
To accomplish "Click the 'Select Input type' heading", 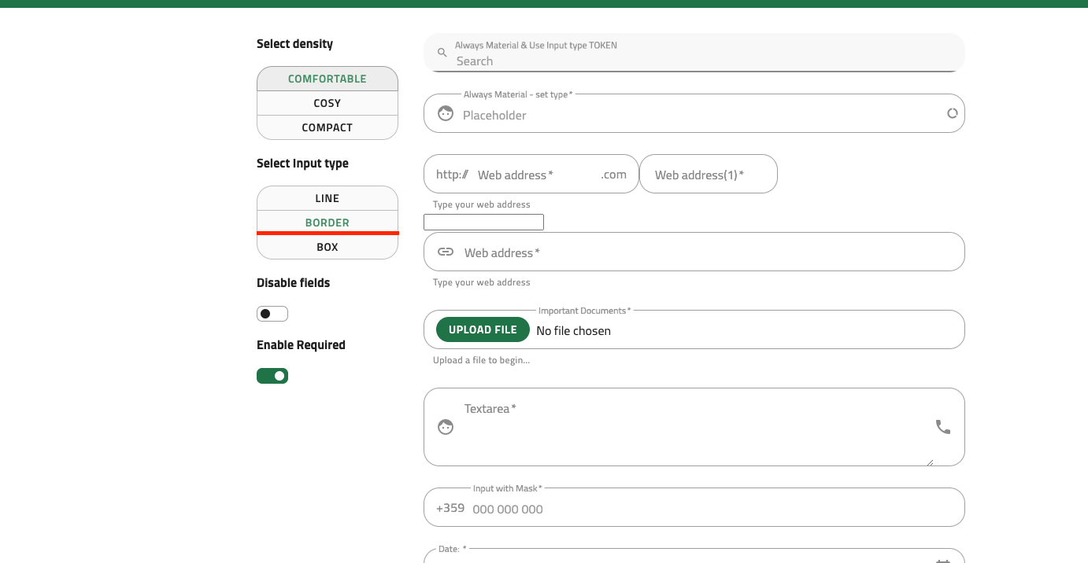I will click(302, 164).
